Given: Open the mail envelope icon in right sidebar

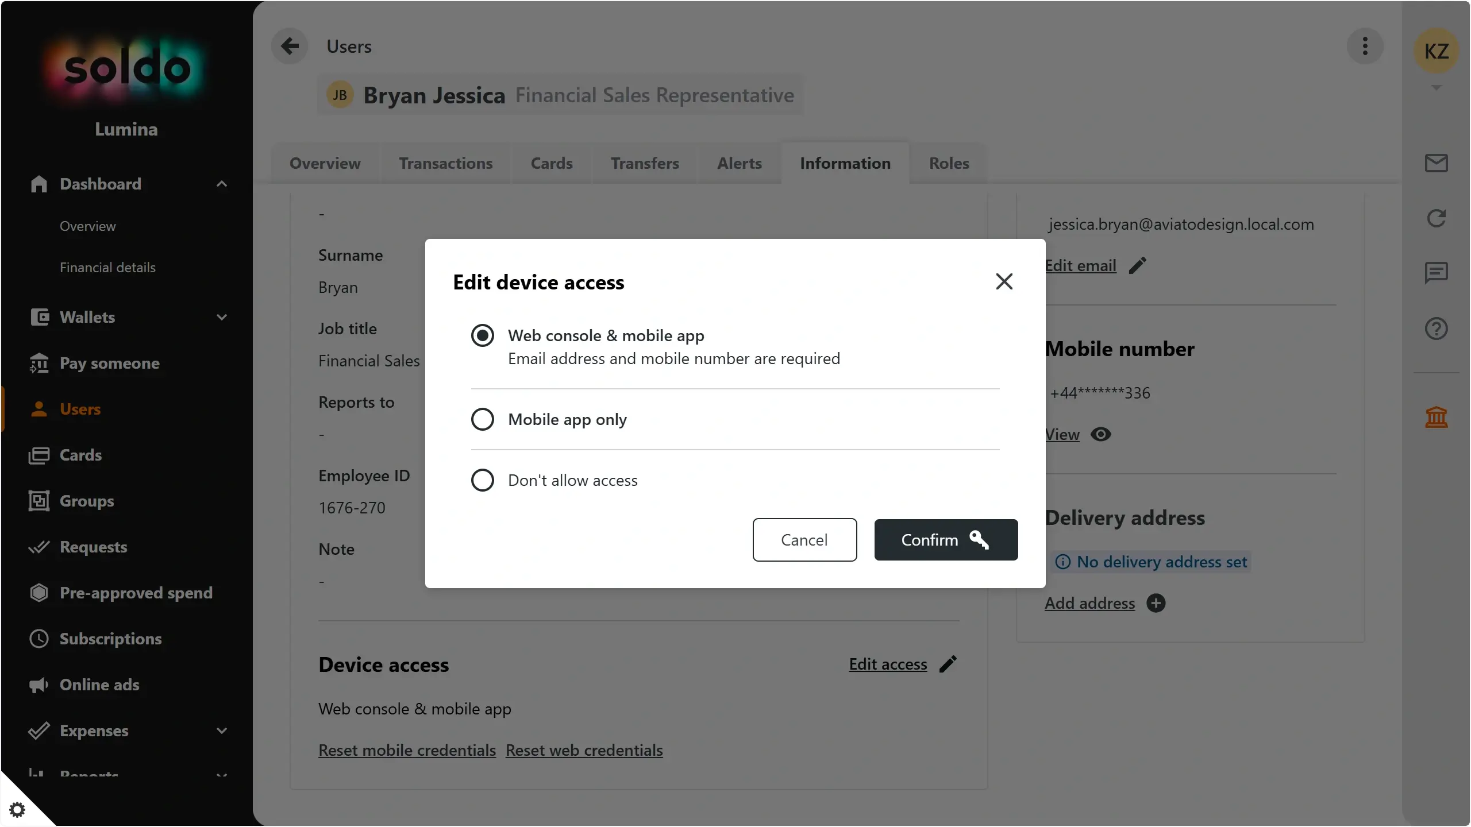Looking at the screenshot, I should click(x=1436, y=163).
